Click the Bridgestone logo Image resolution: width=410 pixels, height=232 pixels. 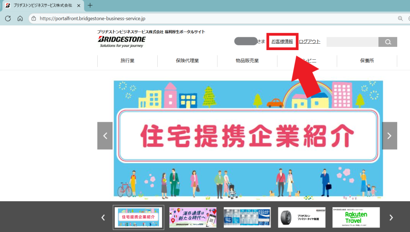point(122,40)
